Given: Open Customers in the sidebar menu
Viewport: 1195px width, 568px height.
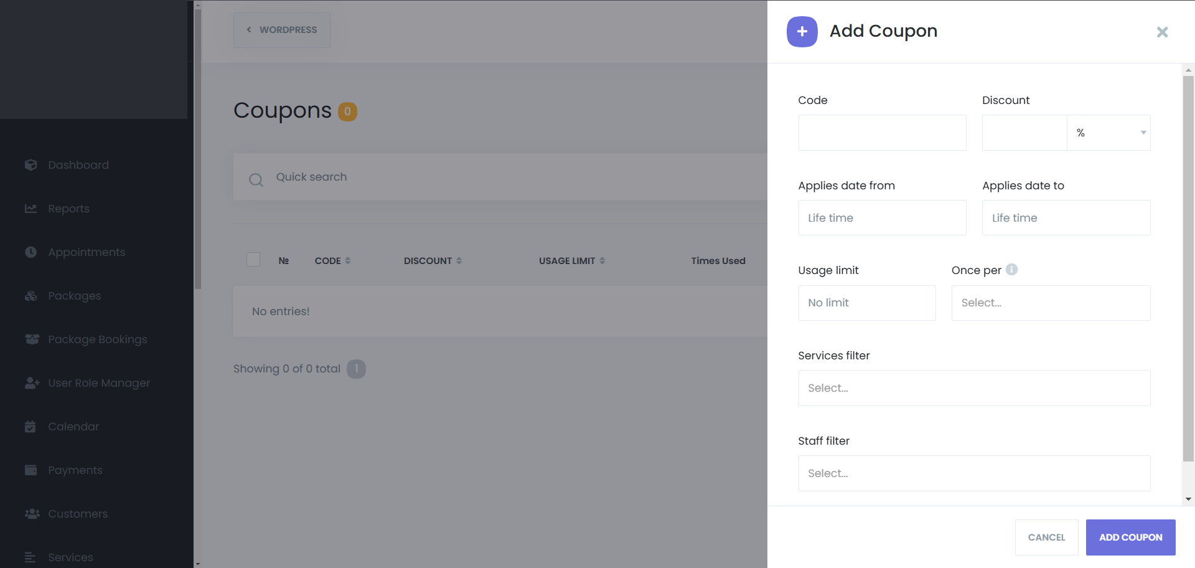Looking at the screenshot, I should click(78, 514).
